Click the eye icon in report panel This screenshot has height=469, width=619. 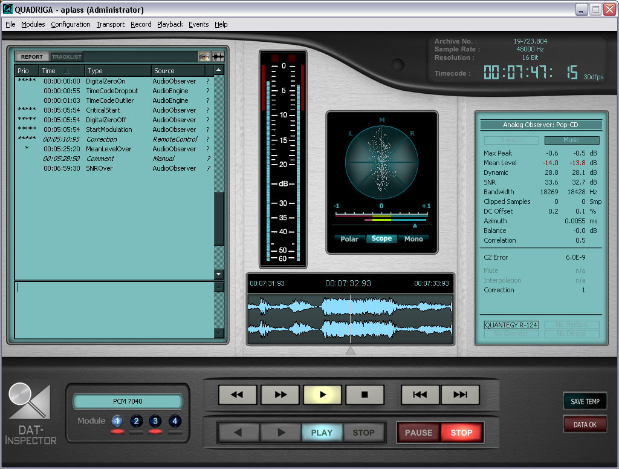pyautogui.click(x=204, y=56)
